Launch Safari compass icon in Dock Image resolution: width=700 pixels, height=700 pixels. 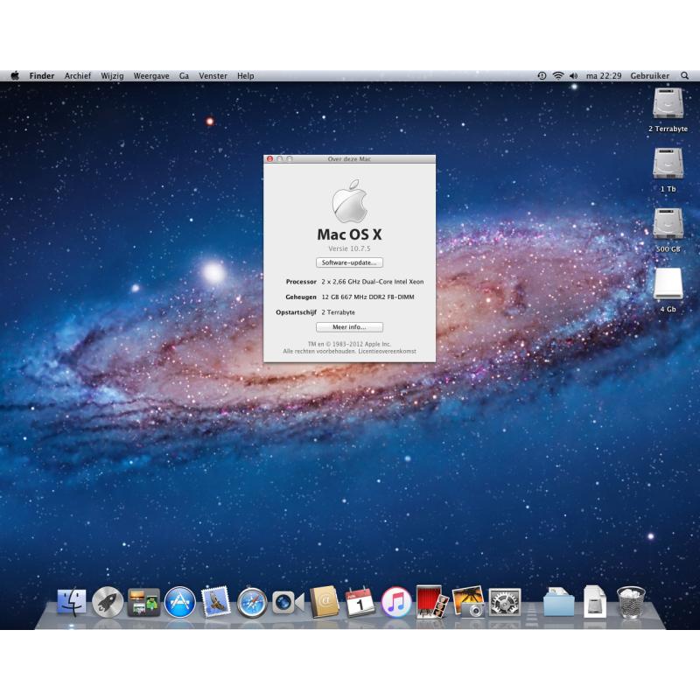252,603
